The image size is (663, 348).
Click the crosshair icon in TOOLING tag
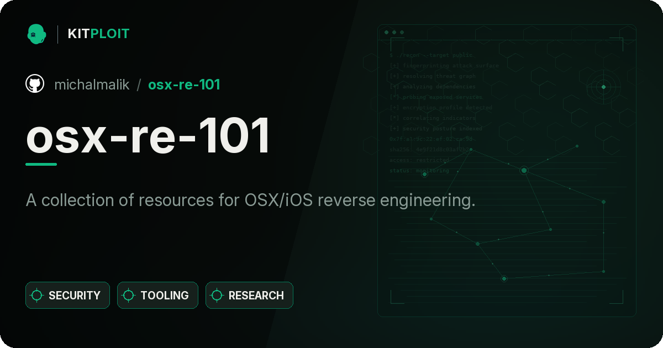129,296
